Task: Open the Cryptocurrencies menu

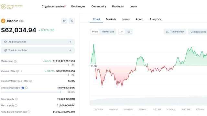Action: [x=53, y=6]
